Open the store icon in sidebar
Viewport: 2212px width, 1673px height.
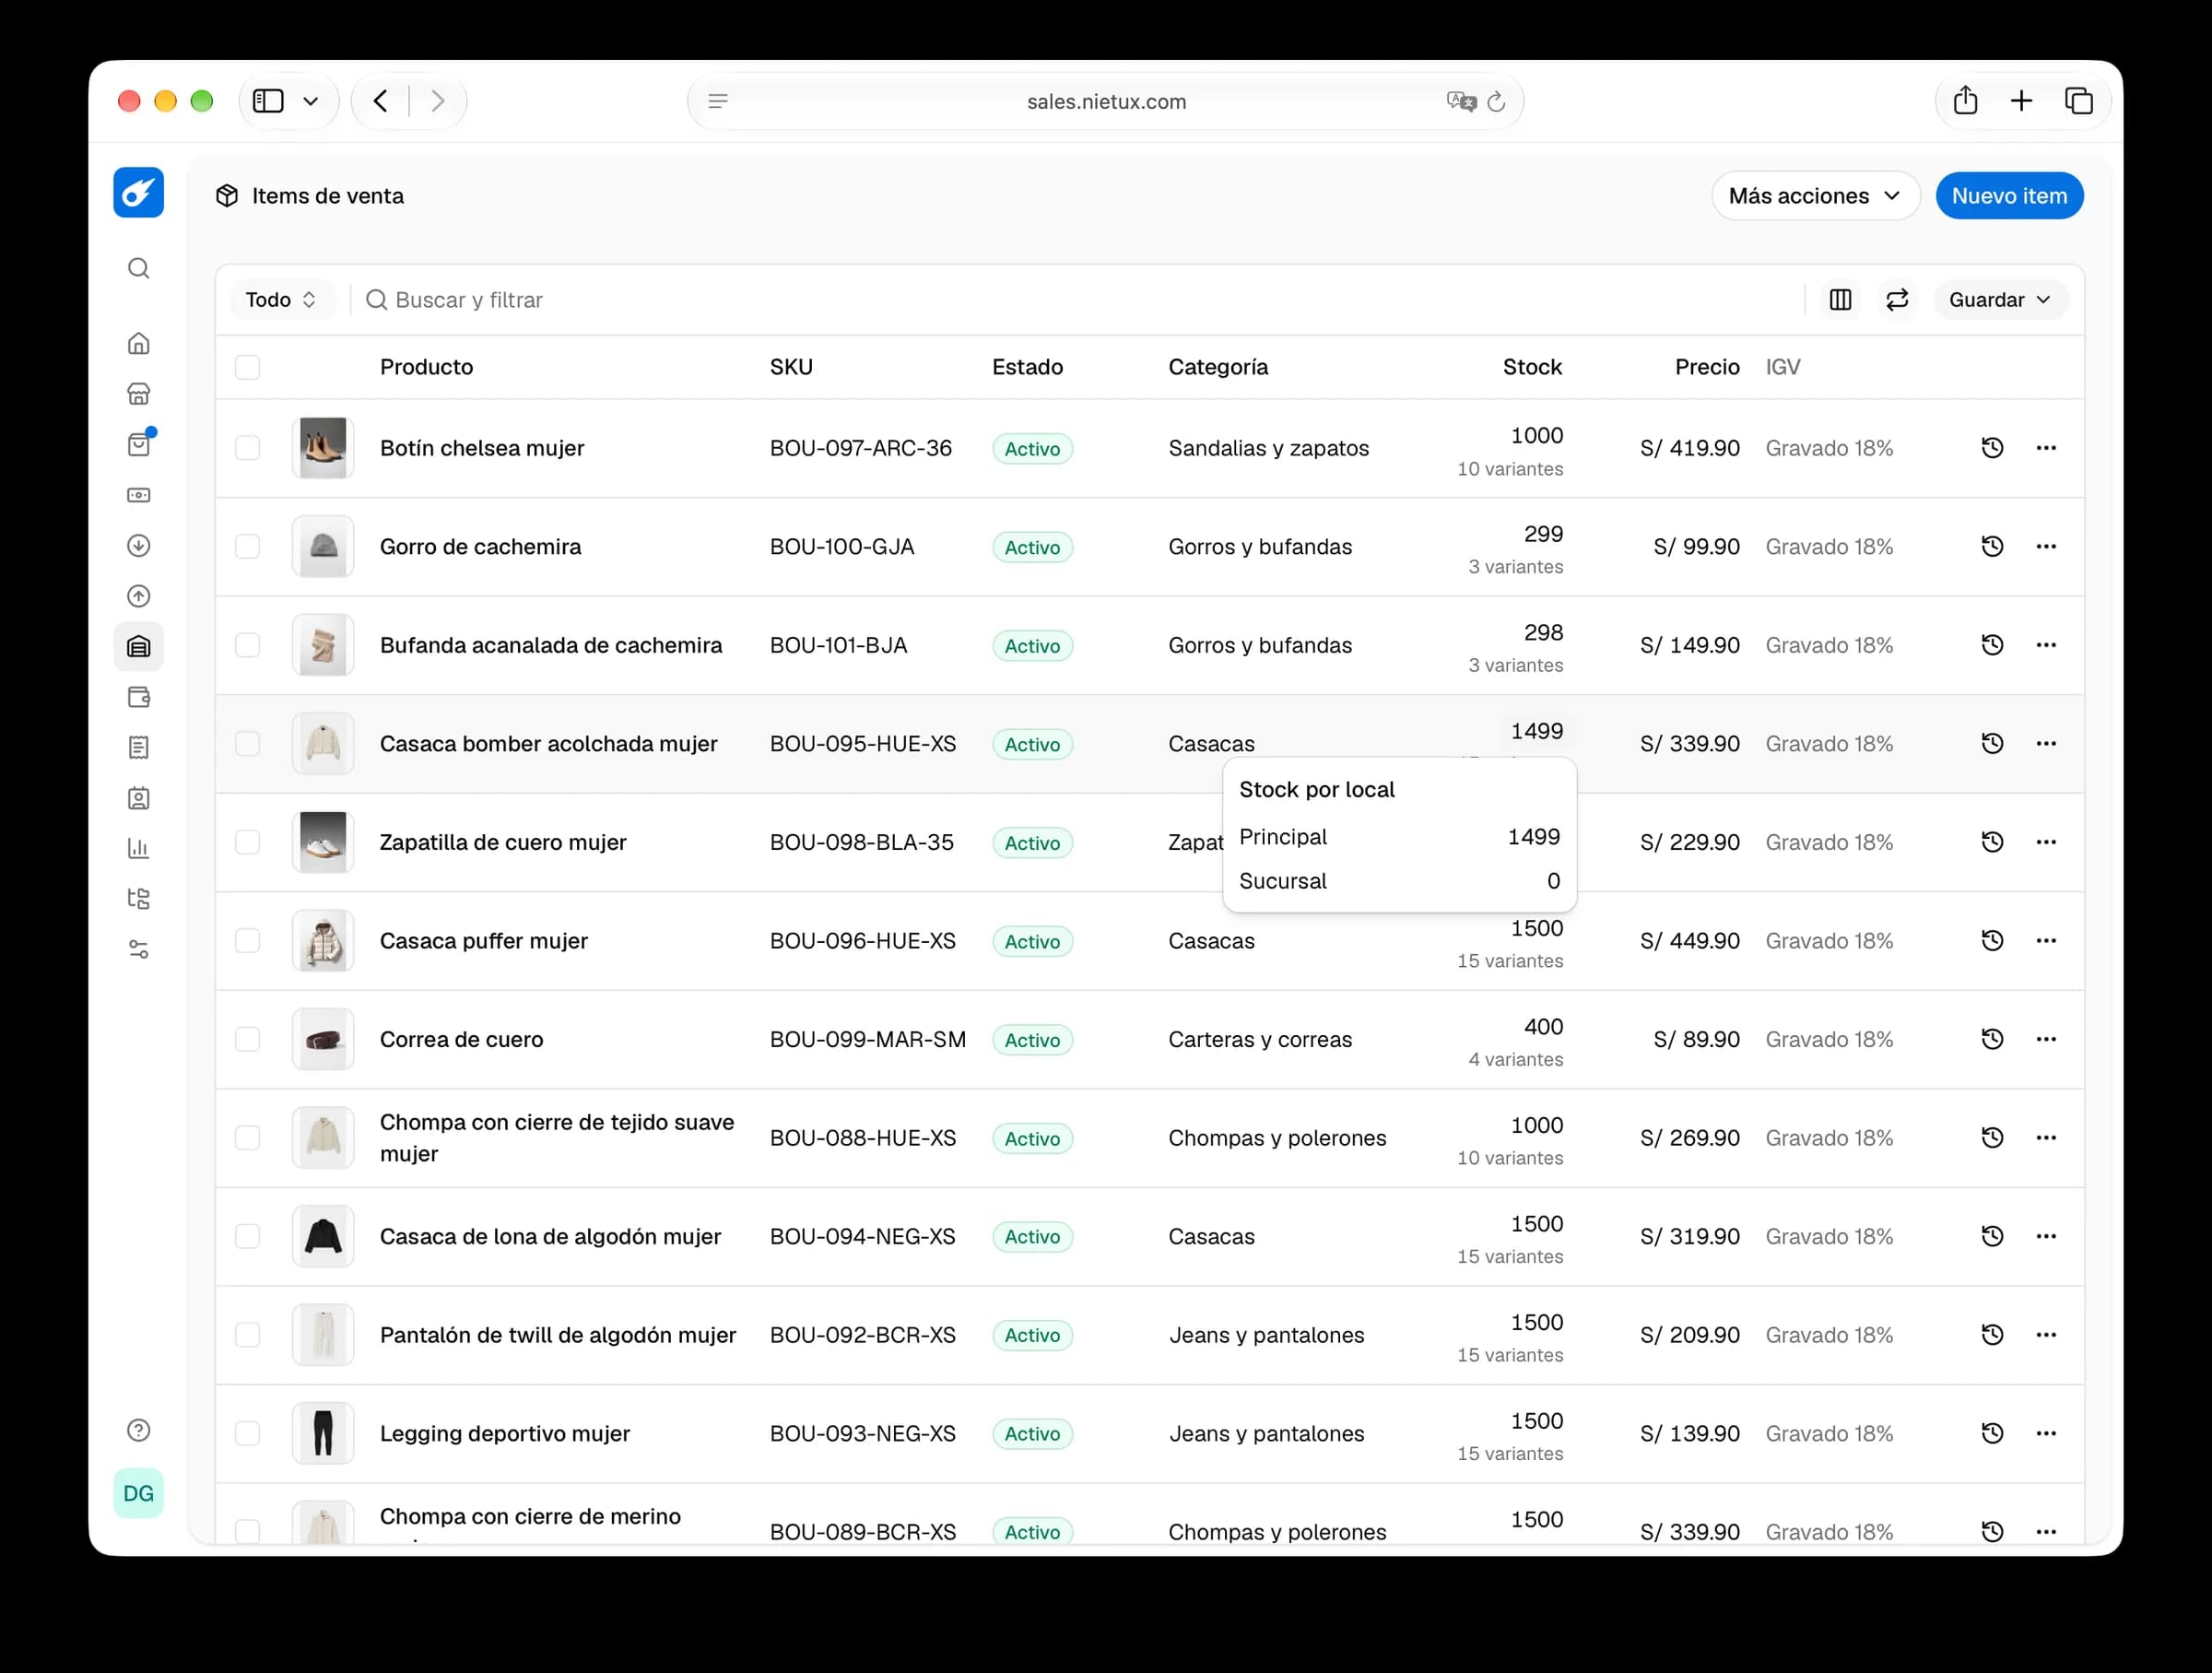coord(139,394)
